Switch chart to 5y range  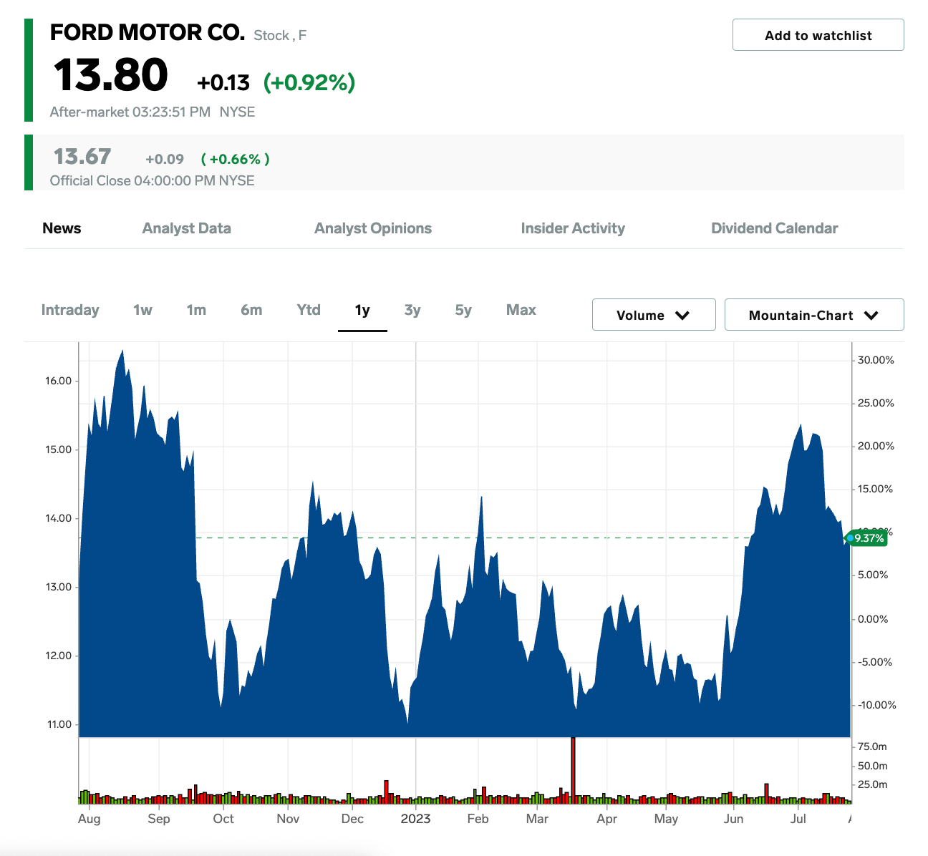pyautogui.click(x=463, y=310)
